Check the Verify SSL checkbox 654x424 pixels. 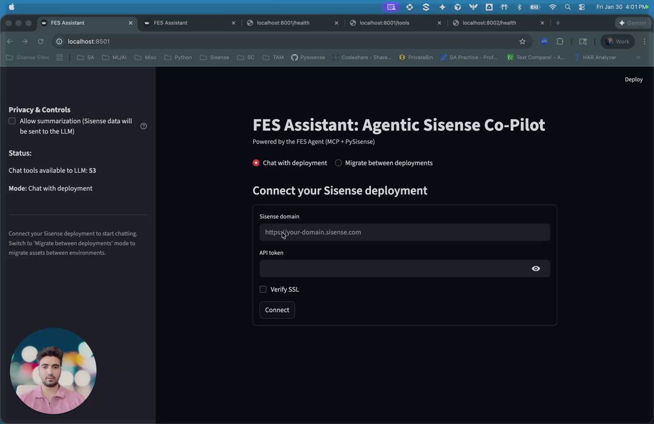(263, 289)
